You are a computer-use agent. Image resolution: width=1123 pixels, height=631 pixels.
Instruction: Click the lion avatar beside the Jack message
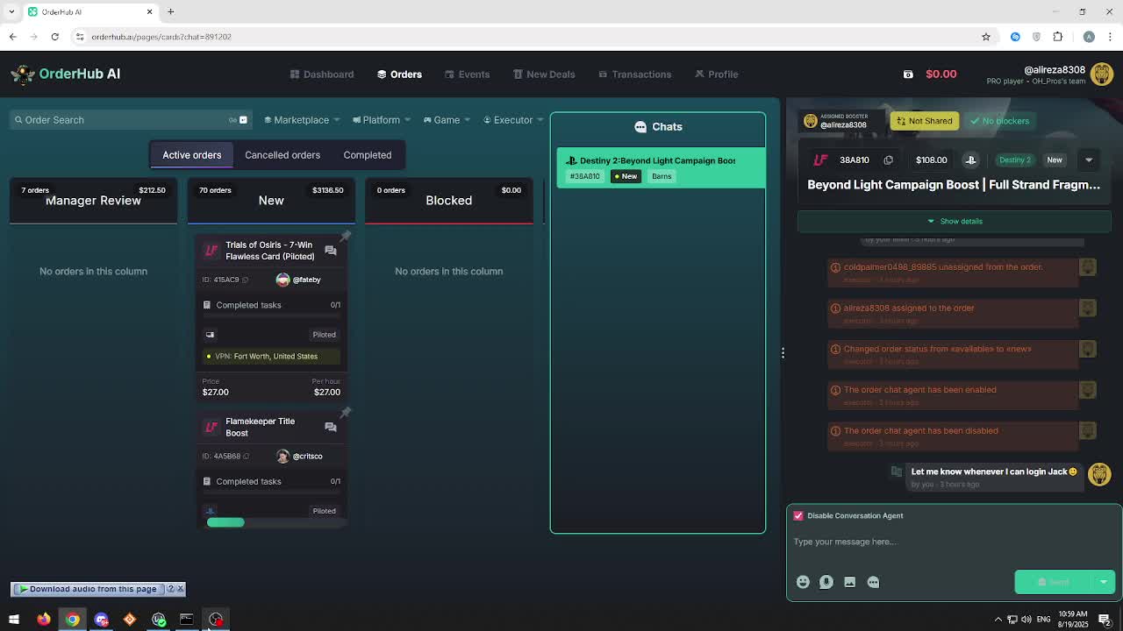coord(1099,474)
